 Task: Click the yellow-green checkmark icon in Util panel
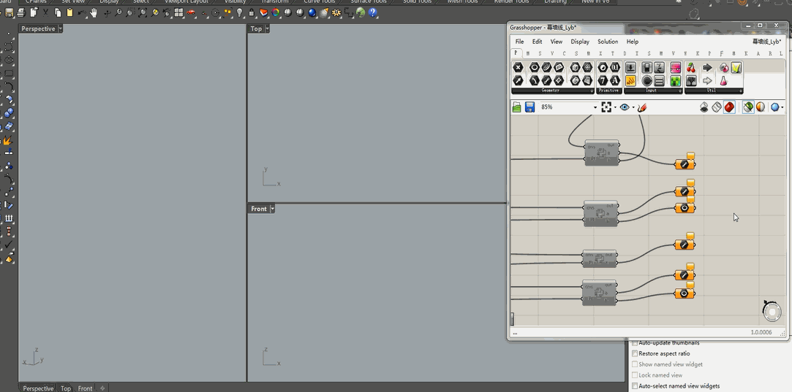pos(736,68)
